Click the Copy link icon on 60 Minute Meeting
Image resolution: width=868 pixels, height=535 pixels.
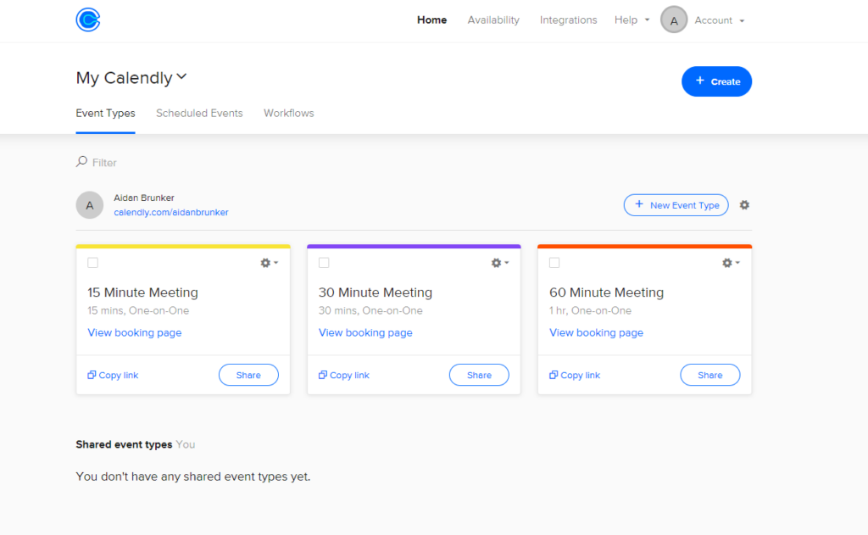pos(554,374)
